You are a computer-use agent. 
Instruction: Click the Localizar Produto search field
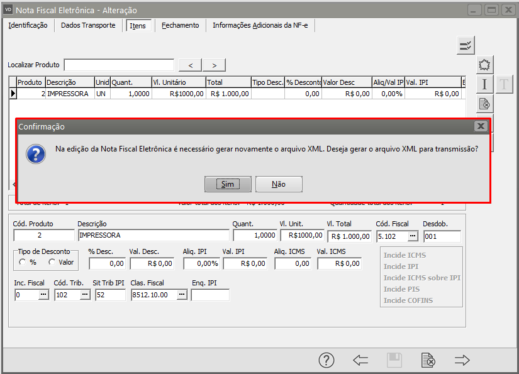pos(119,65)
